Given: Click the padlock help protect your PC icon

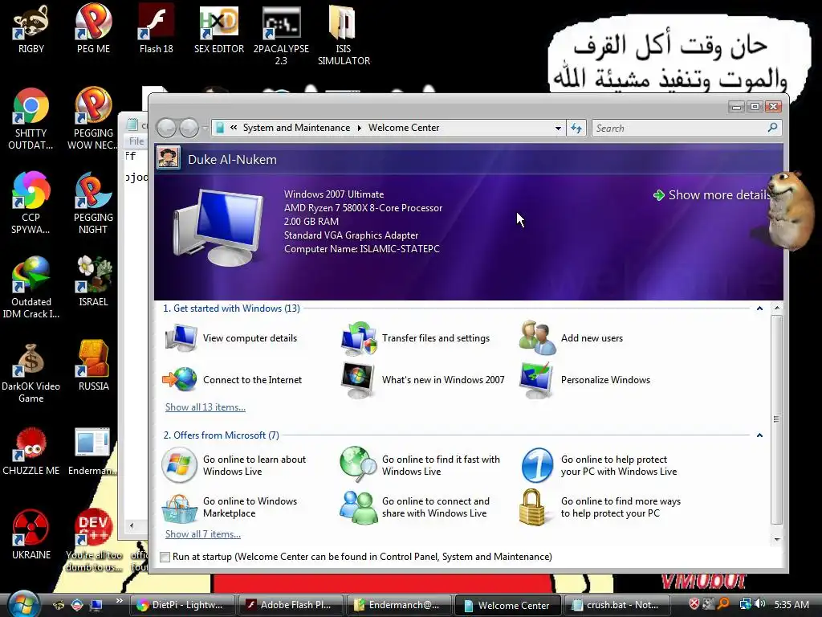Looking at the screenshot, I should click(x=531, y=507).
